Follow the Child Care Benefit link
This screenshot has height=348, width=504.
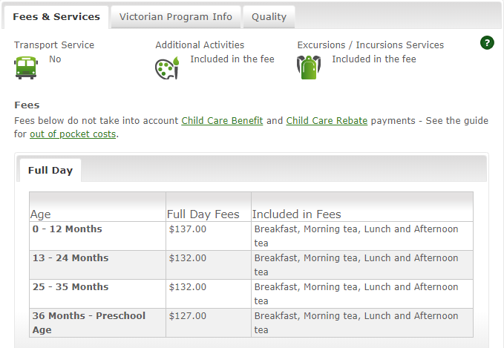[x=222, y=120]
